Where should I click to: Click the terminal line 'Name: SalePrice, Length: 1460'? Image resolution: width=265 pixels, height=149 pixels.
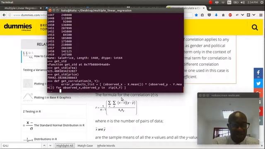(x=85, y=58)
